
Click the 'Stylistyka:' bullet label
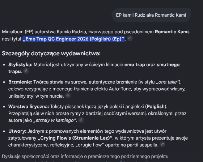[20, 65]
